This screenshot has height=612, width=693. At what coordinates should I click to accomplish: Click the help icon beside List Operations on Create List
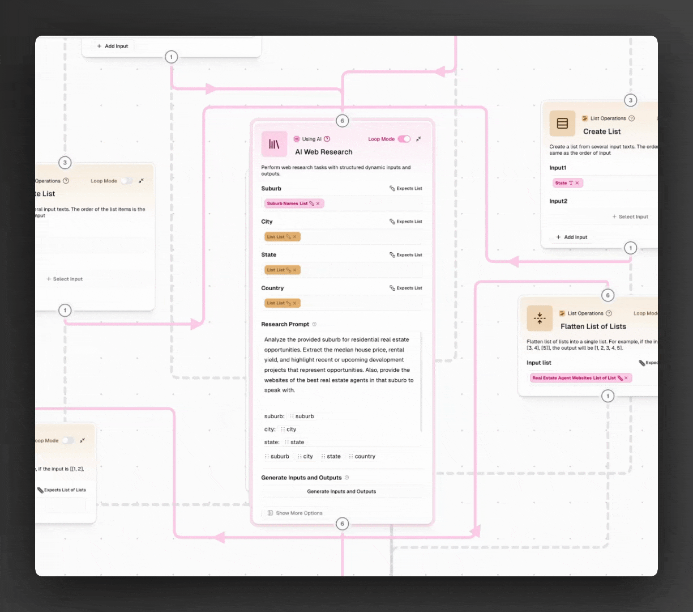click(x=632, y=118)
